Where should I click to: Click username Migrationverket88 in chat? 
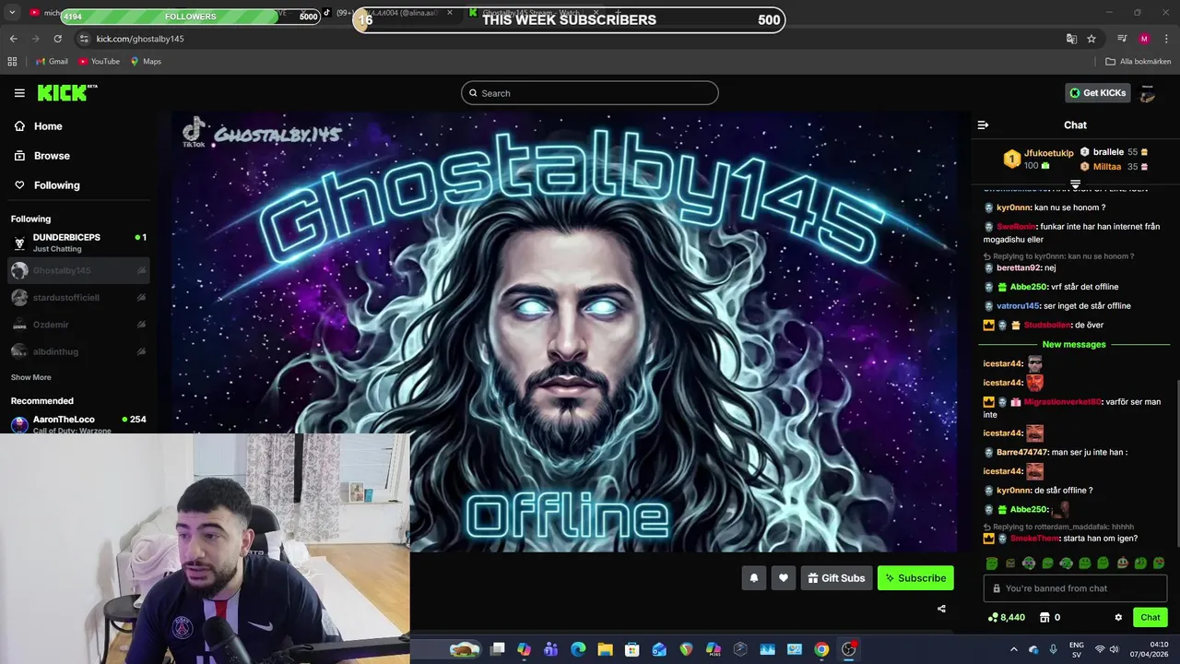1062,402
